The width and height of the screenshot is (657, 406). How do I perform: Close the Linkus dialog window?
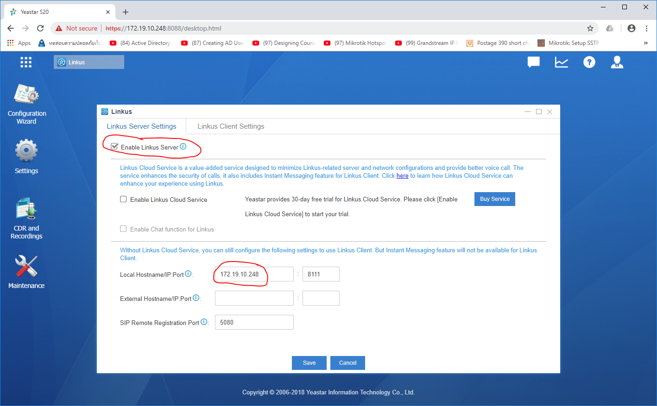(550, 112)
